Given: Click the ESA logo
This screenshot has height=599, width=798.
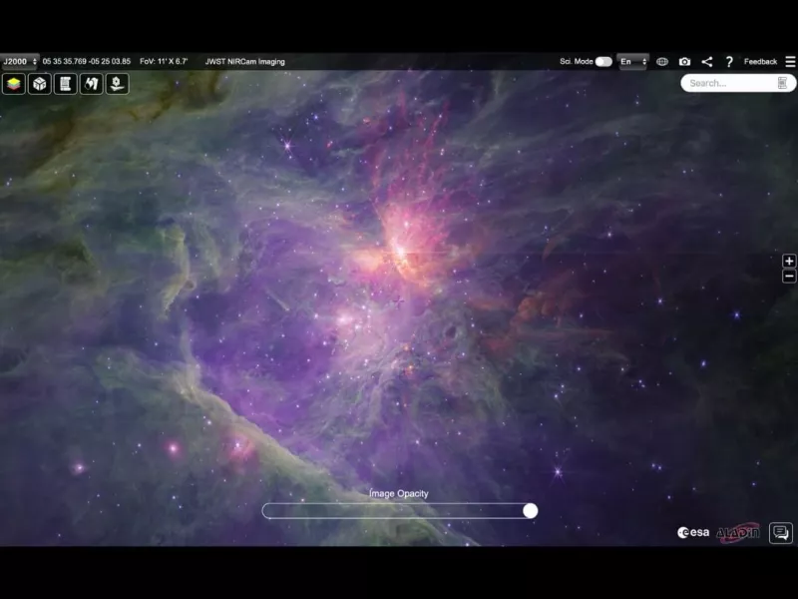Looking at the screenshot, I should tap(693, 532).
